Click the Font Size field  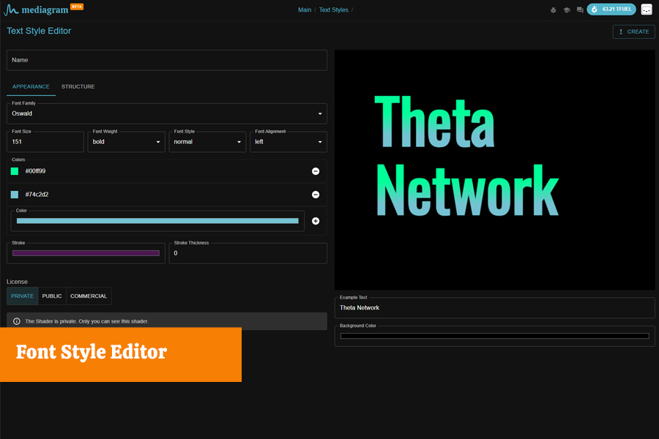pyautogui.click(x=45, y=142)
